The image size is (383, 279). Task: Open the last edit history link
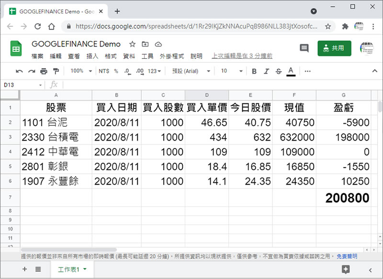point(242,56)
